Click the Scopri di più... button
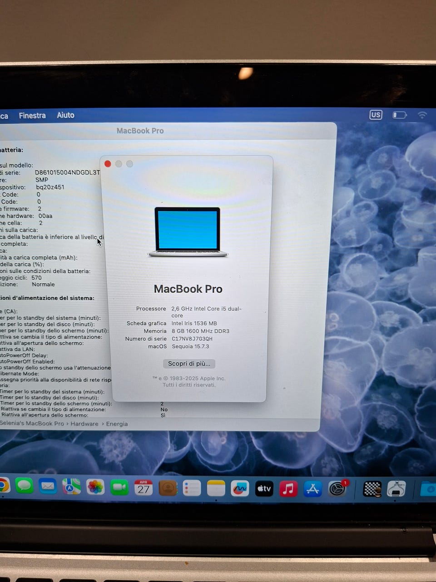The height and width of the screenshot is (582, 436). pyautogui.click(x=189, y=363)
